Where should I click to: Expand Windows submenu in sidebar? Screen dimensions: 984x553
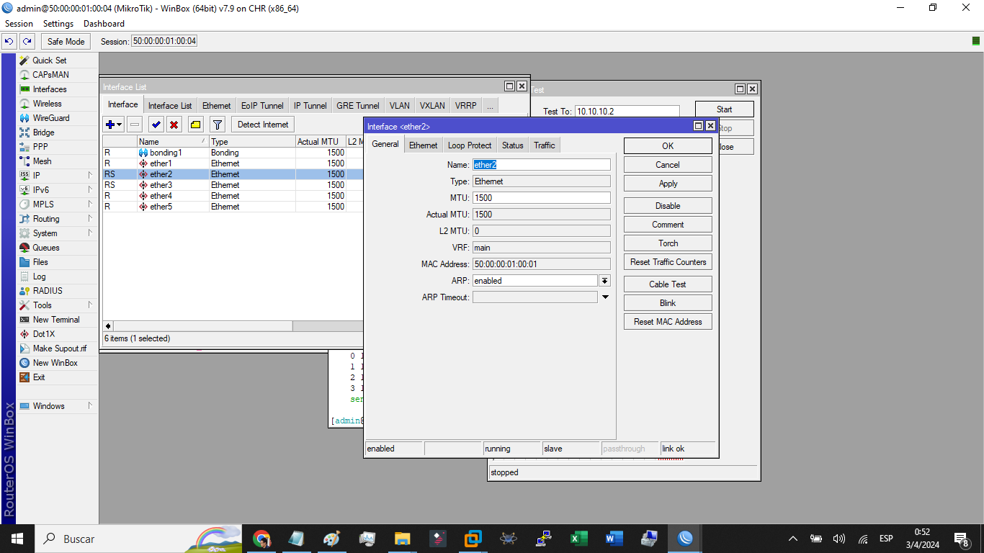pos(90,406)
